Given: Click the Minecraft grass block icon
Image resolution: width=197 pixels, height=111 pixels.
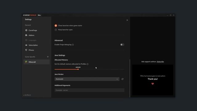Looking at the screenshot, I should pyautogui.click(x=26, y=62).
